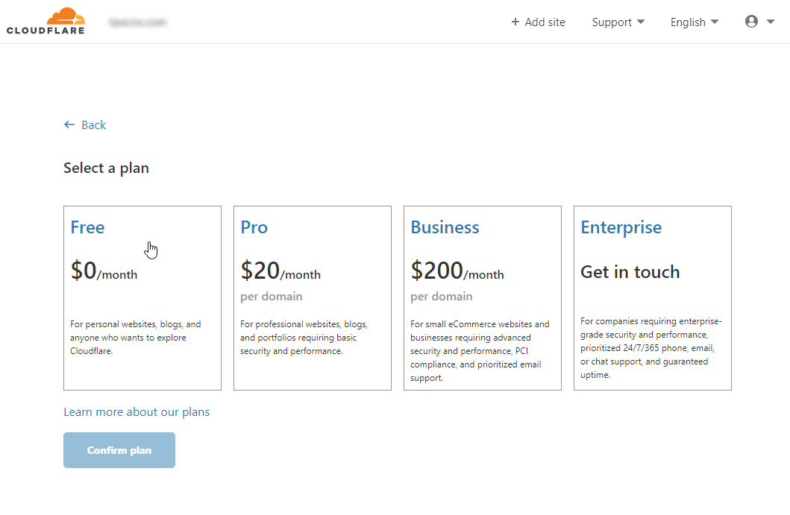Image resolution: width=790 pixels, height=515 pixels.
Task: Select the Enterprise plan card
Action: (x=653, y=298)
